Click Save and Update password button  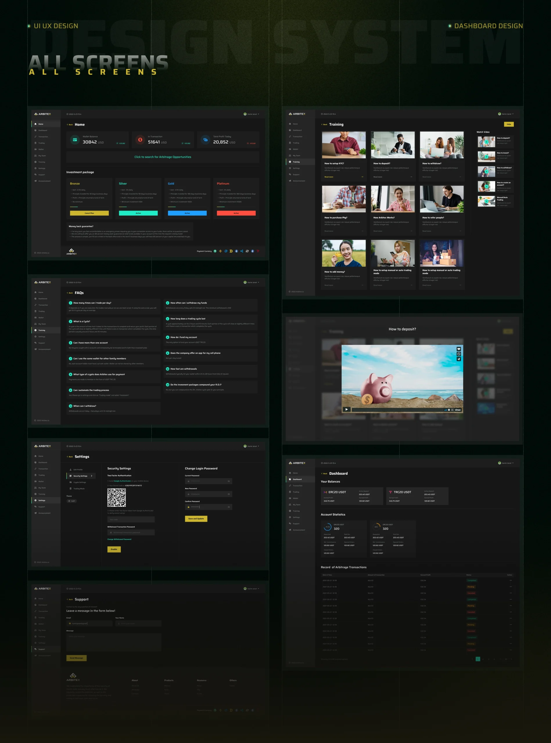[x=196, y=518]
